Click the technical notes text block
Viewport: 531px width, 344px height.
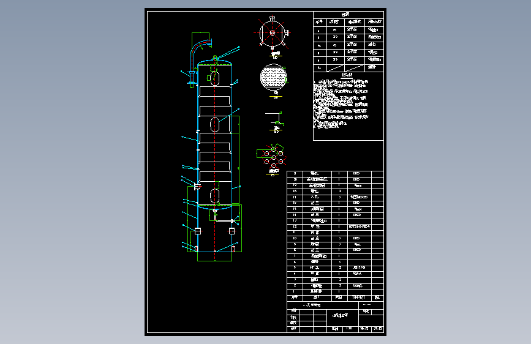tap(341, 103)
